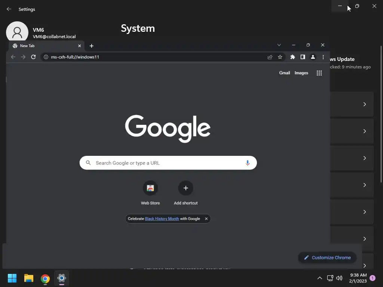Open the Web Store shortcut
The width and height of the screenshot is (383, 287).
pyautogui.click(x=150, y=193)
